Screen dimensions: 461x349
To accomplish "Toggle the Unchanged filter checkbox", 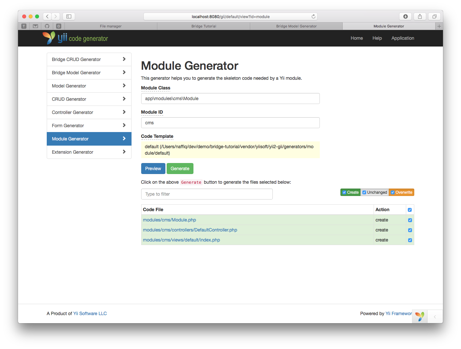I will pyautogui.click(x=364, y=192).
